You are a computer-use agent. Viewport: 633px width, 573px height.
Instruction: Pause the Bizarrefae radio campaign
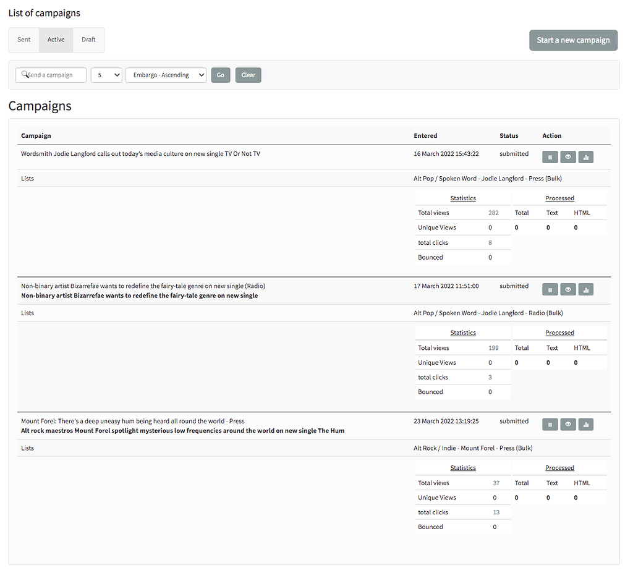(x=550, y=289)
